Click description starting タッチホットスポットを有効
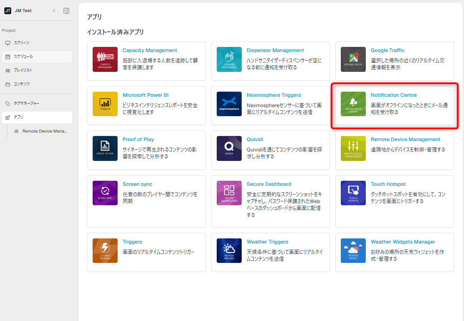Viewport: 464px width, 321px height. coord(408,198)
